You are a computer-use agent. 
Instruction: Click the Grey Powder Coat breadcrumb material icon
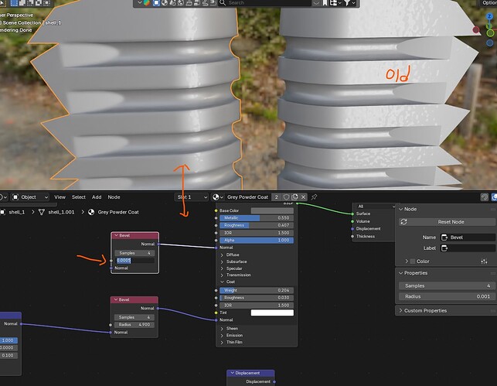(91, 212)
